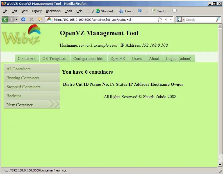Show Running Containers from sidebar
223x174 pixels.
click(x=32, y=78)
